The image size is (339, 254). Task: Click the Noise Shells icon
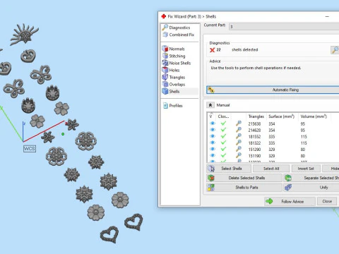click(165, 63)
